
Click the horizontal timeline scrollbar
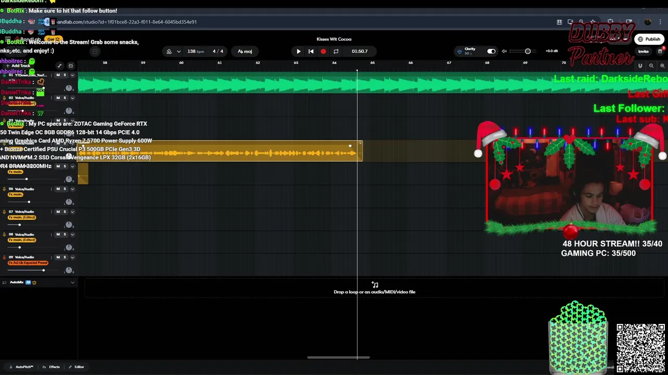(338, 358)
